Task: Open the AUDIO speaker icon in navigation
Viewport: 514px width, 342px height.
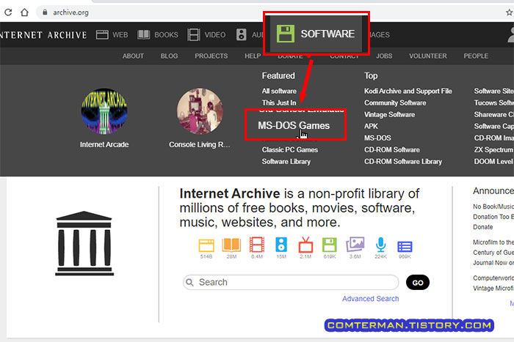Action: click(x=242, y=34)
